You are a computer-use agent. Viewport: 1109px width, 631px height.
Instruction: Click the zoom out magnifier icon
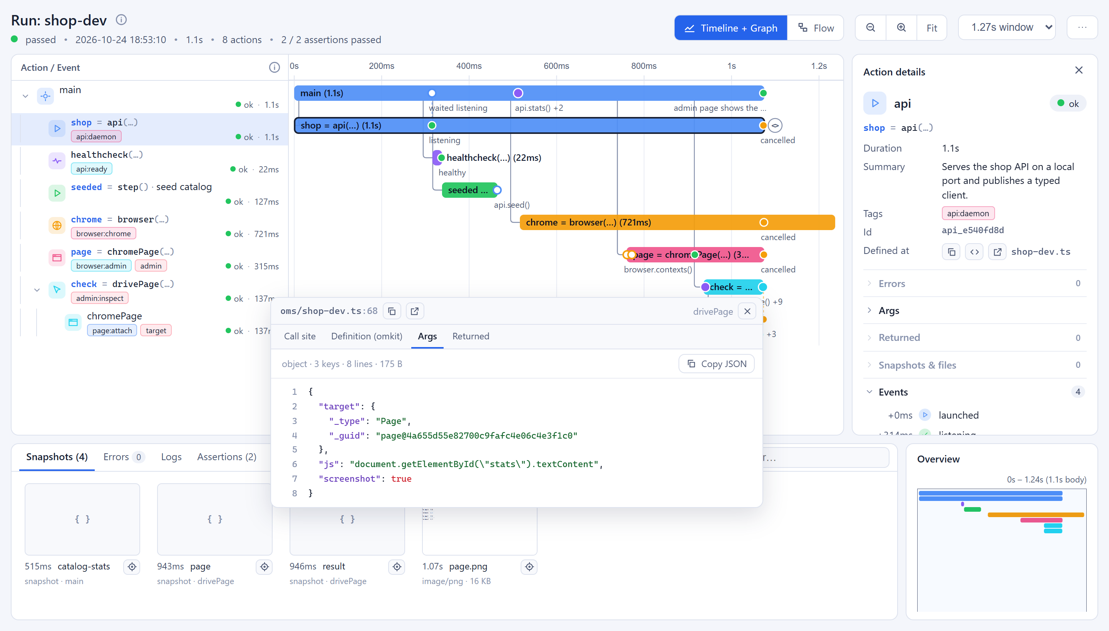click(870, 28)
